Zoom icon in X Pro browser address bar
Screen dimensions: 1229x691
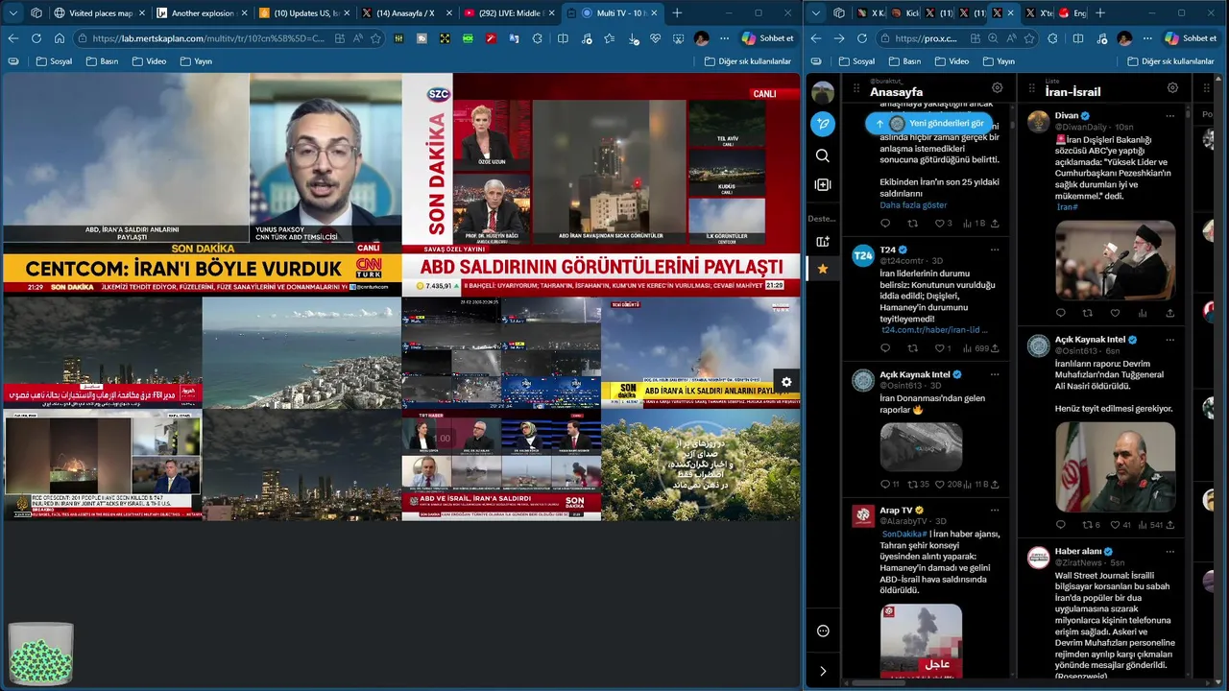[993, 38]
